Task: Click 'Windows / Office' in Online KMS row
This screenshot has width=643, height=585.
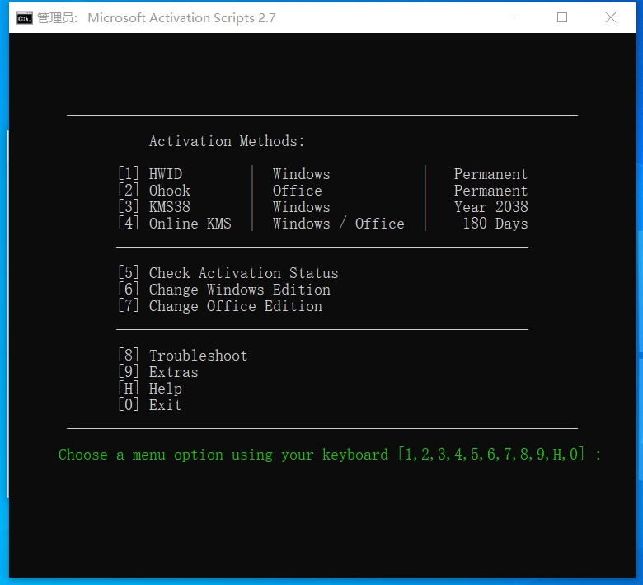Action: (339, 224)
